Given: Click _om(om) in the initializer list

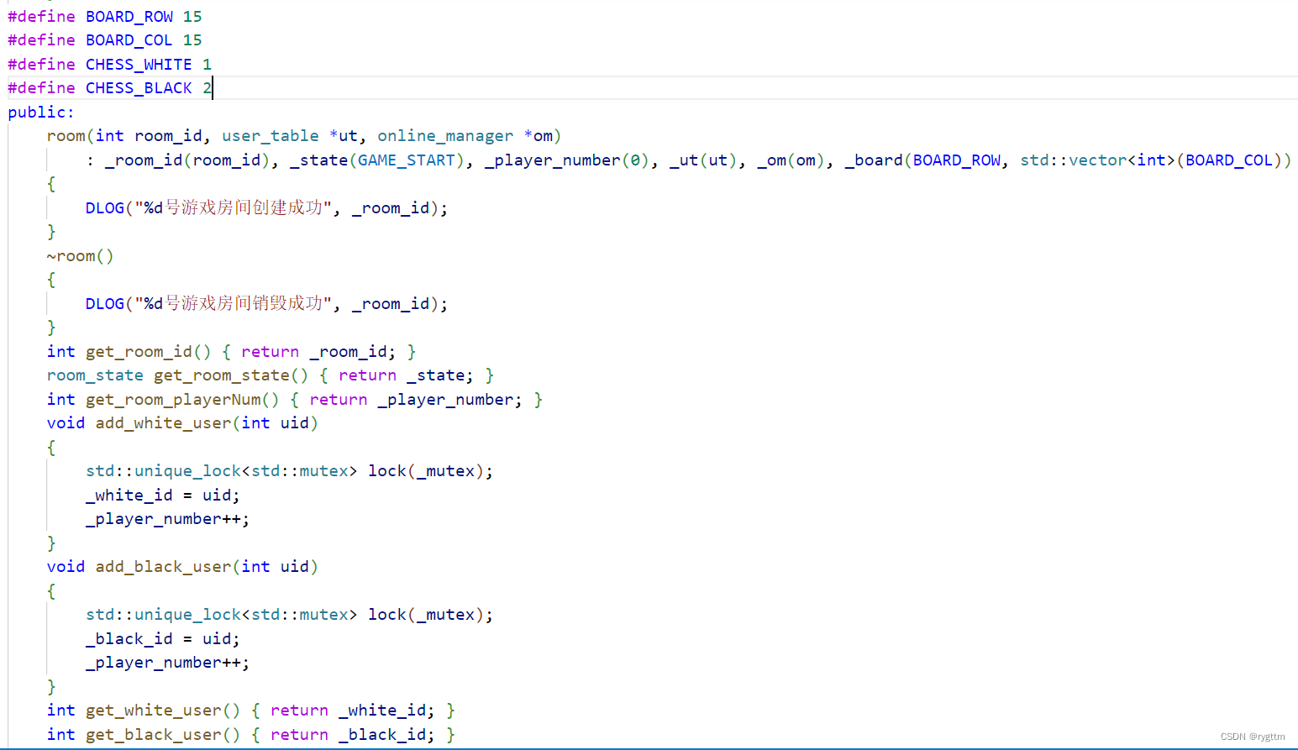Looking at the screenshot, I should click(791, 160).
